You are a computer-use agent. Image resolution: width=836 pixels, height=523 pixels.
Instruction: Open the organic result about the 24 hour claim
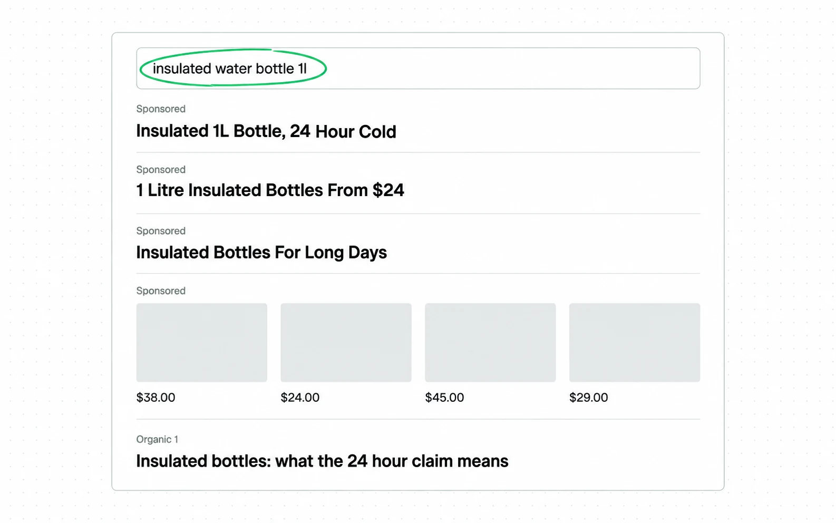[x=322, y=461]
